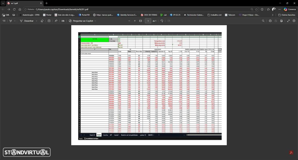Open browser extensions menu

pos(262,9)
